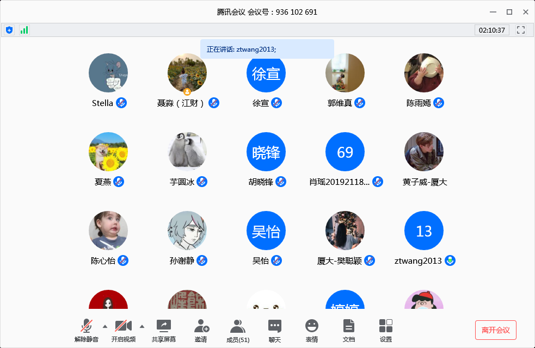
Task: Click the speaking now ztwang2013 banner
Action: click(267, 49)
